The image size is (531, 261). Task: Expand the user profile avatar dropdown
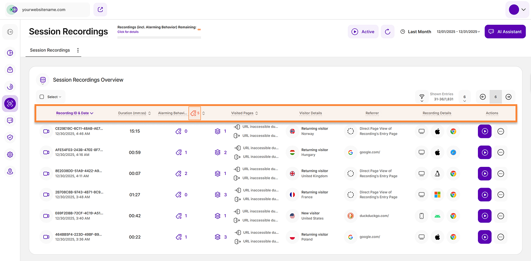[517, 9]
